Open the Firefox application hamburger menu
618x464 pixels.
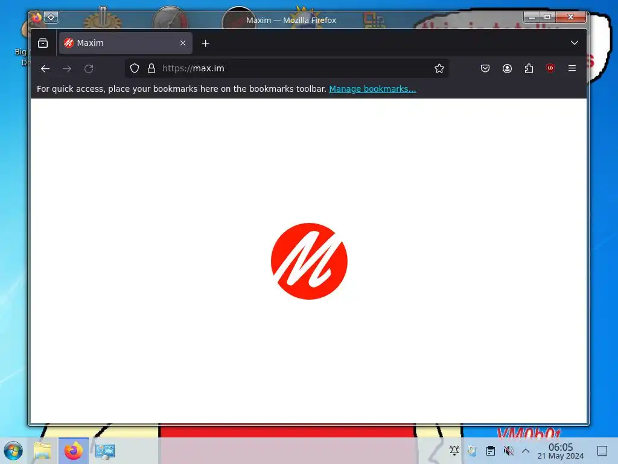pos(572,68)
